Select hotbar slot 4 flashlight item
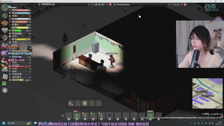The width and height of the screenshot is (224, 126). [93, 116]
